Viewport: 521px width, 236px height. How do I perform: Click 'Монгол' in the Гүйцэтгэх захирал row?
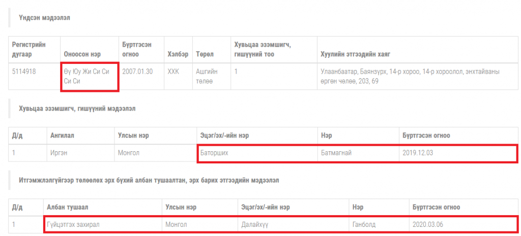tap(176, 224)
